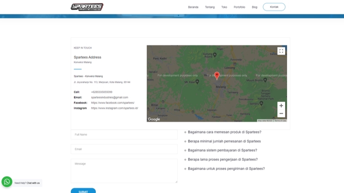Click the 'Malang' city label on map
This screenshot has height=193, width=344.
pos(221,87)
